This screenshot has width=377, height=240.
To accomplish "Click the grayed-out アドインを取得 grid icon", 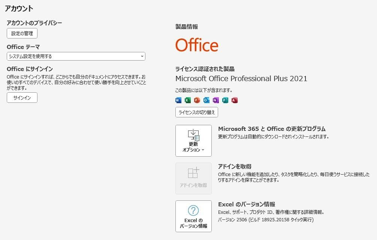I will (x=193, y=174).
